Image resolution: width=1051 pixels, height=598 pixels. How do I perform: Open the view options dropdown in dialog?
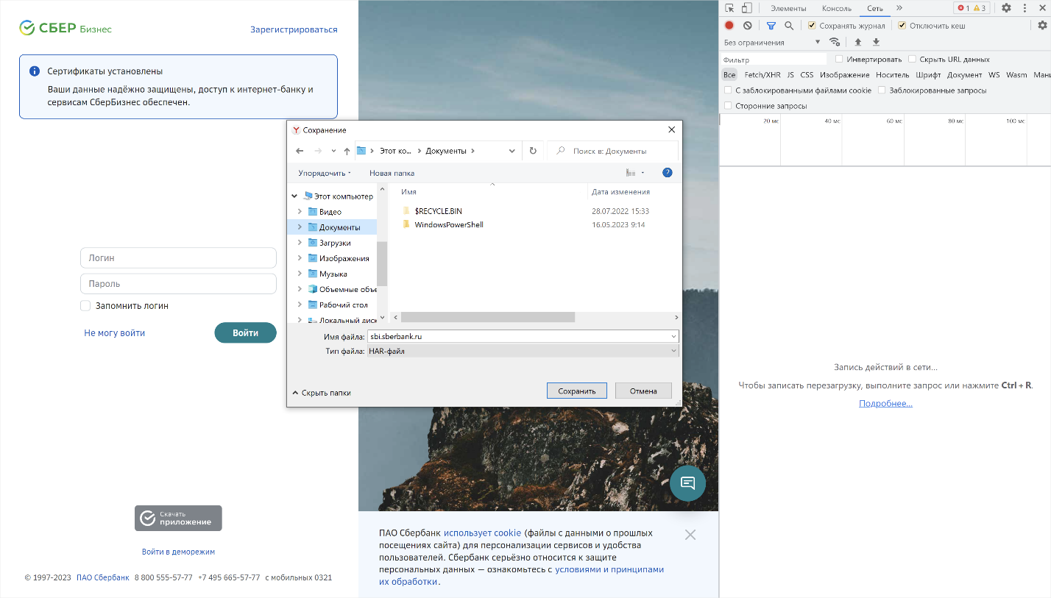[643, 173]
